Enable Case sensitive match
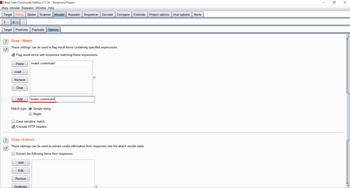 coord(13,121)
